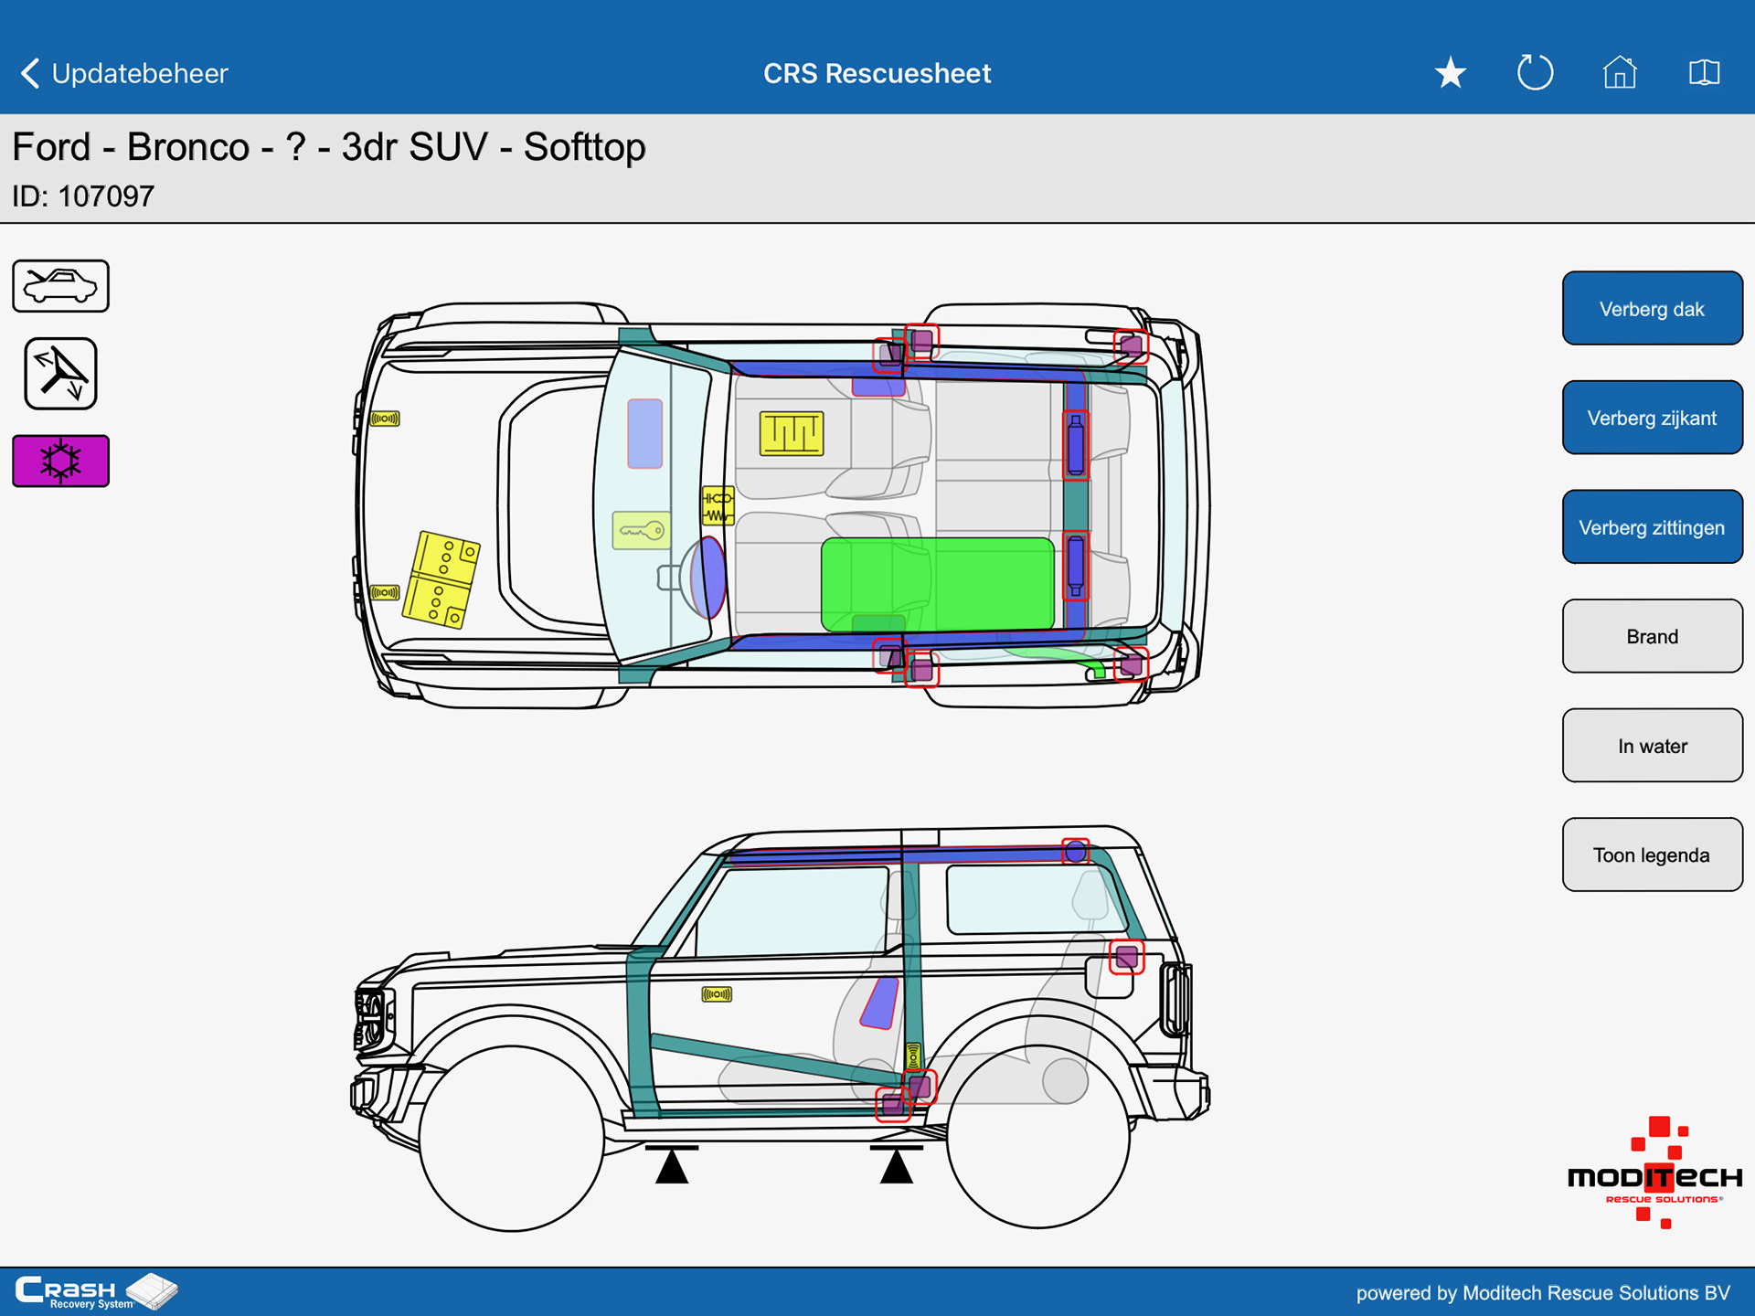Open the manual book icon
Screen dimensions: 1755x1316
pyautogui.click(x=1704, y=73)
